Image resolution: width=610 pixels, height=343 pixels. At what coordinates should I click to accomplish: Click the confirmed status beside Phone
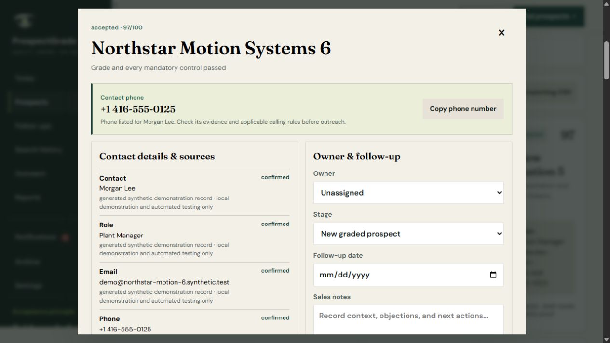coord(275,318)
